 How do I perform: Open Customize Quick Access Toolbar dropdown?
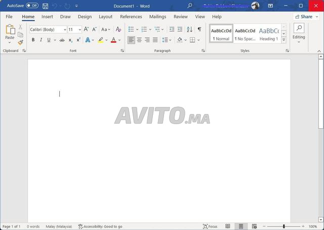[x=76, y=6]
